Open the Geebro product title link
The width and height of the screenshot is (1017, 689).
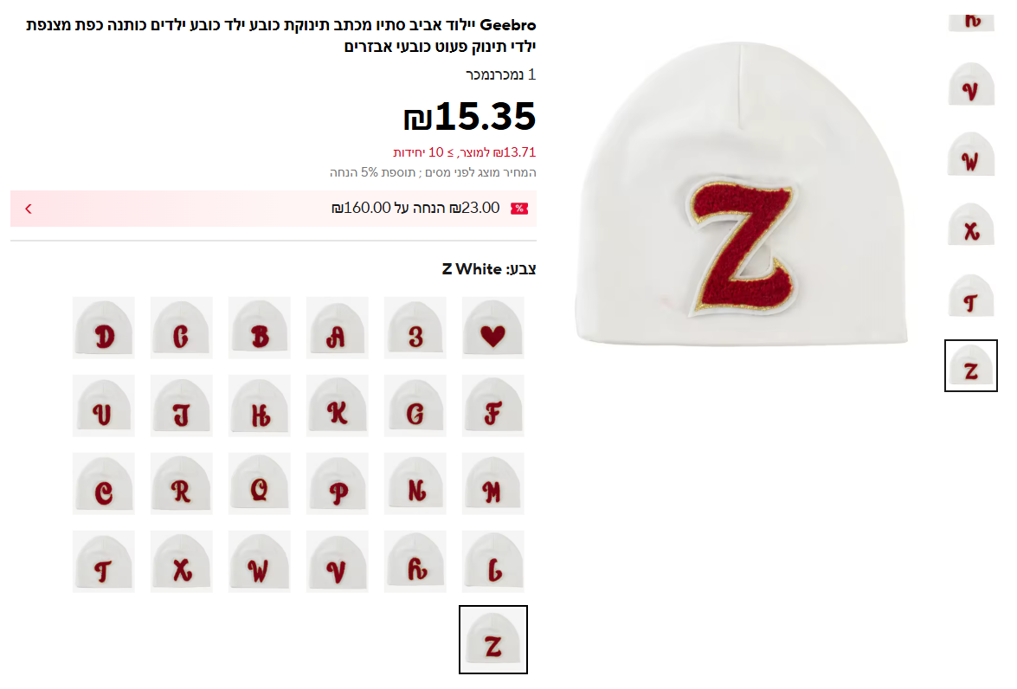pos(280,35)
